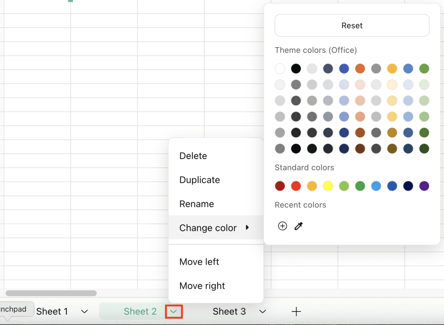Click the Reset button in the color panel
This screenshot has height=325, width=444.
coord(352,25)
